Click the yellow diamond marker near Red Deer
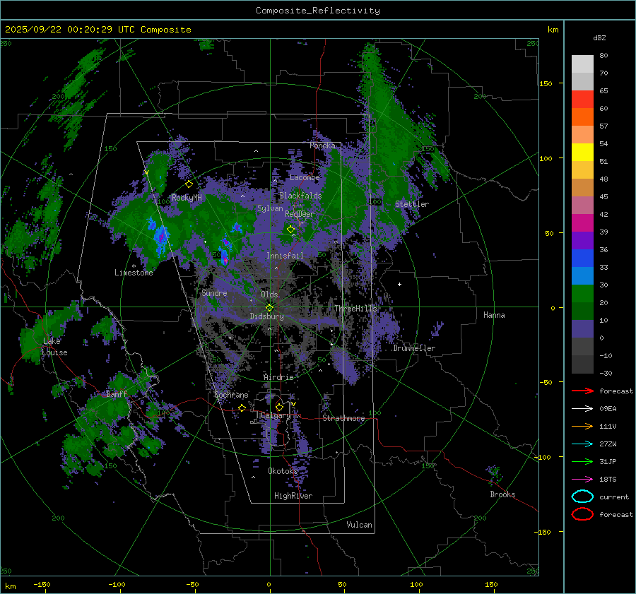This screenshot has height=594, width=636. coord(290,229)
